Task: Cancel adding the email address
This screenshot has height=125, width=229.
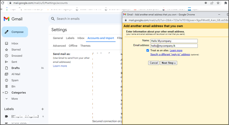Action: click(154, 63)
